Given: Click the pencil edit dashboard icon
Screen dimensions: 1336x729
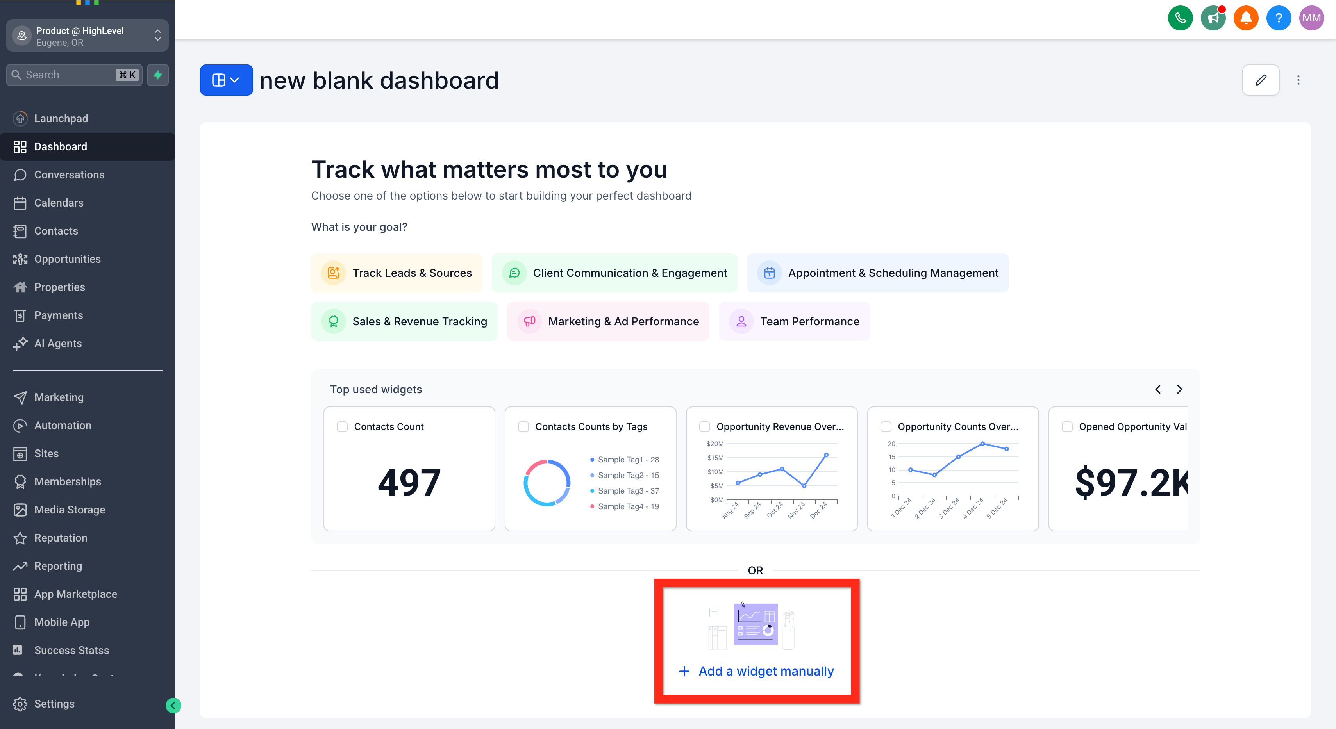Looking at the screenshot, I should coord(1260,80).
